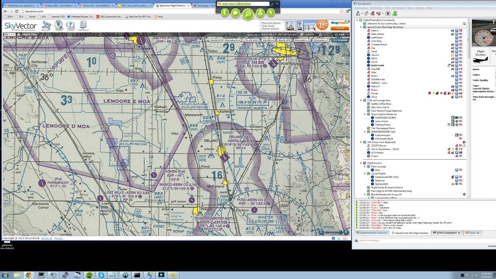The width and height of the screenshot is (496, 279).
Task: Select the Enroute L-3 chart button
Action: 302,40
